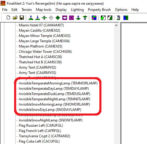Screen dimensions: 147x144
Task: Select InvisibleSnowMorningLamp (SNOMORLAMP)
Action: pyautogui.click(x=54, y=104)
